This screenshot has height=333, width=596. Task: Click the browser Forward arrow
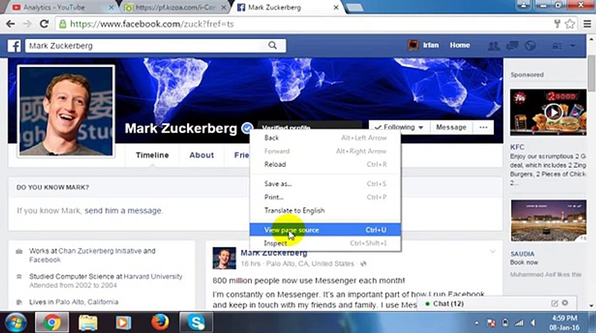click(x=28, y=24)
